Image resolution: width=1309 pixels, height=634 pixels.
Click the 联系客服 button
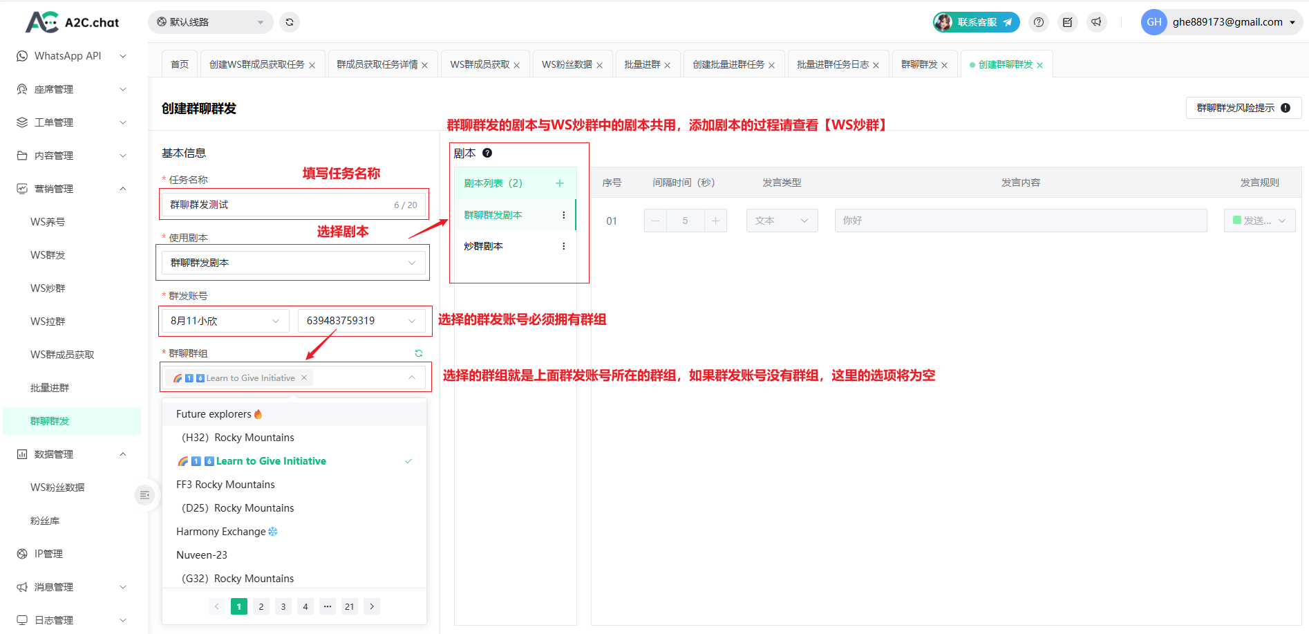976,22
